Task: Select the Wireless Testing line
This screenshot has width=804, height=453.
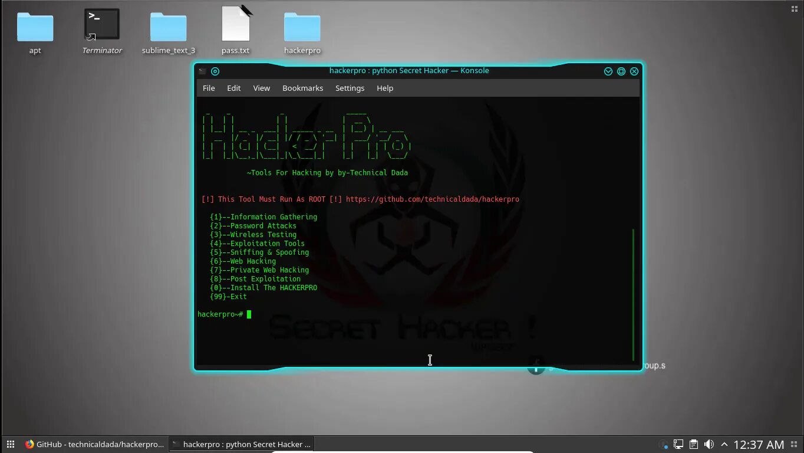Action: click(x=253, y=235)
